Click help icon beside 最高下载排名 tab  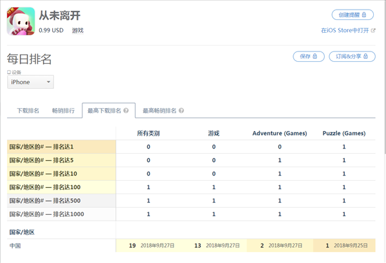click(x=126, y=111)
